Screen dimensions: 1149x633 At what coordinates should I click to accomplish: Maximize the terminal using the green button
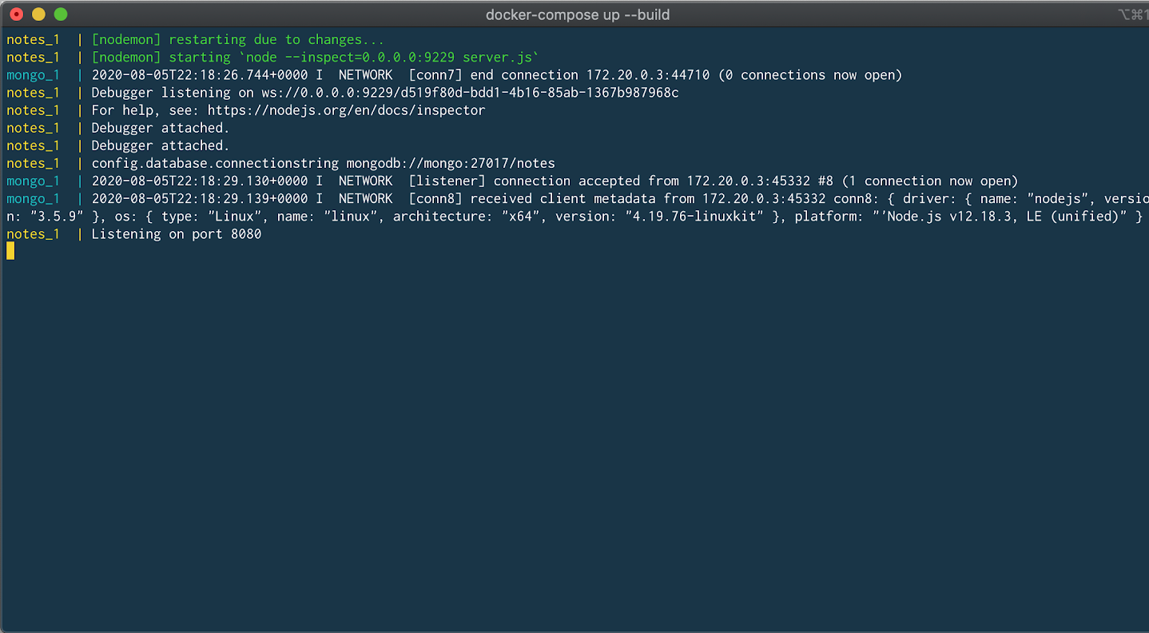tap(61, 14)
